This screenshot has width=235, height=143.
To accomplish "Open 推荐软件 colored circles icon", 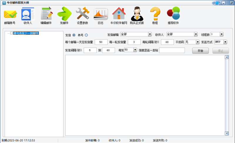I will pos(173,14).
